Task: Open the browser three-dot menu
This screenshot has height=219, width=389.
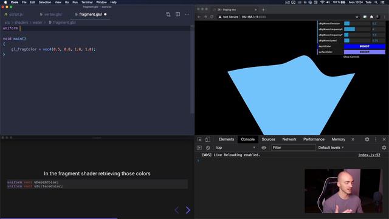Action: click(385, 17)
